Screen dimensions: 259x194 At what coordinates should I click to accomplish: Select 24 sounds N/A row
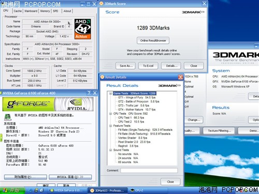[128, 158]
